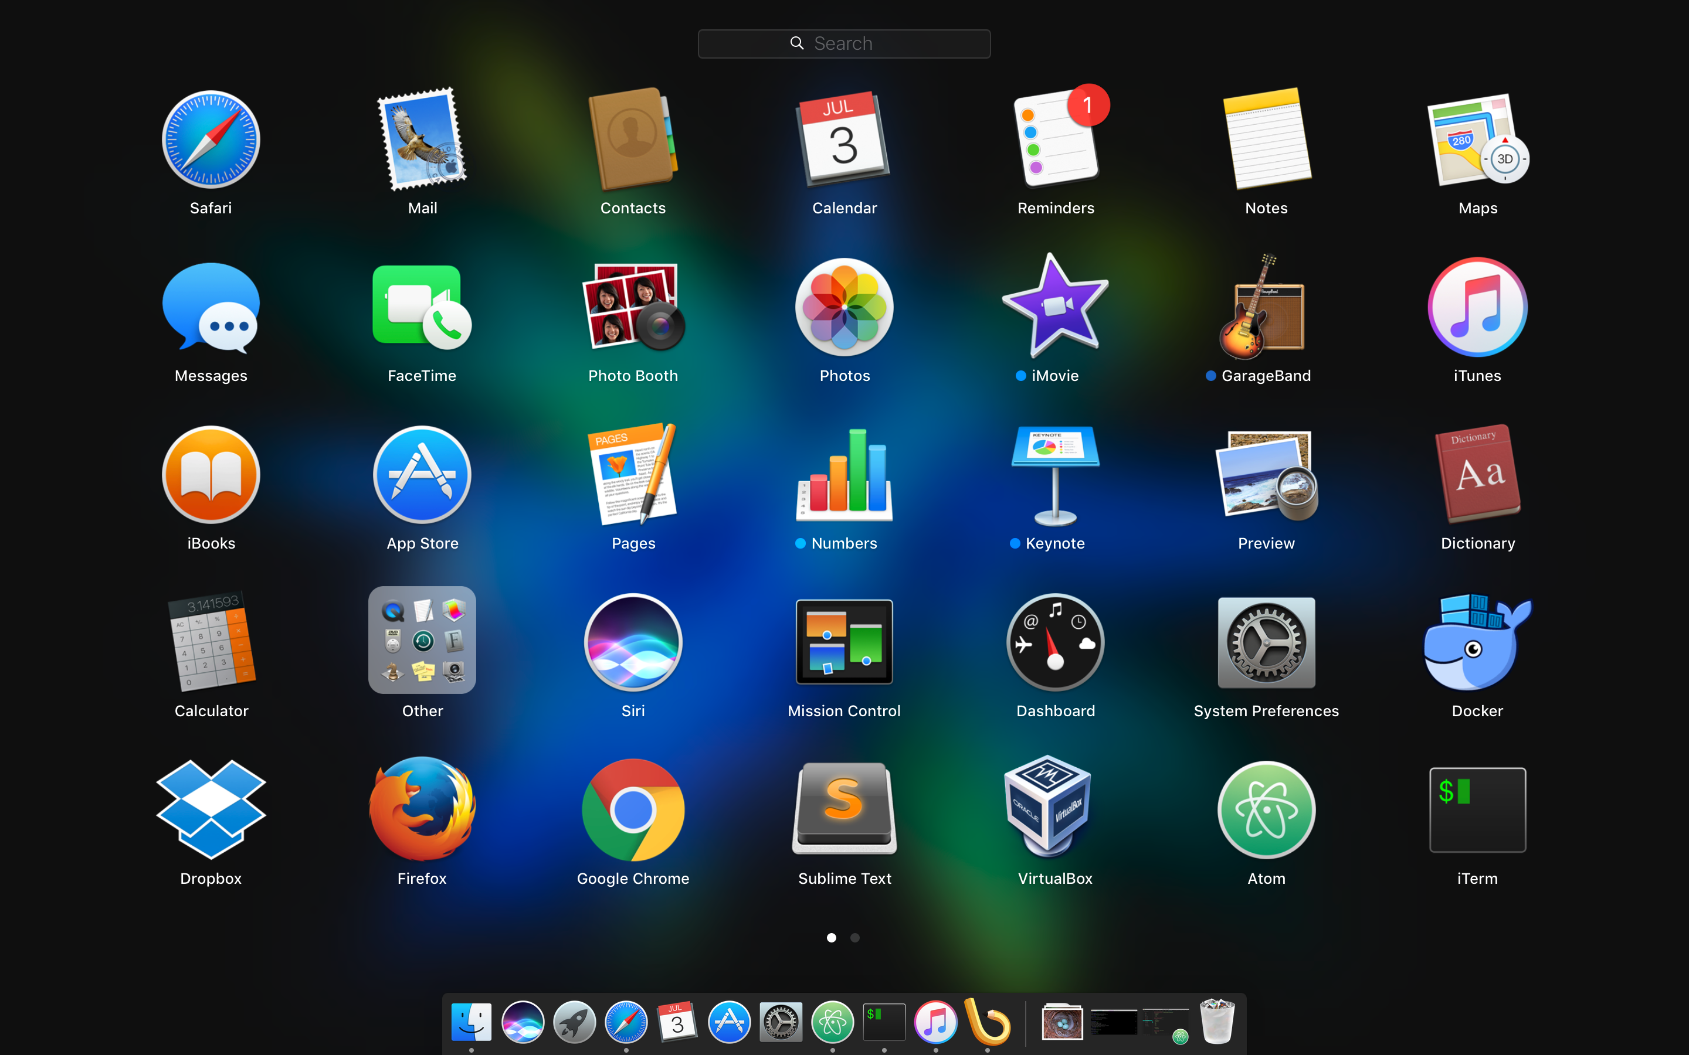Image resolution: width=1689 pixels, height=1055 pixels.
Task: Open the Photo Booth app
Action: (632, 307)
